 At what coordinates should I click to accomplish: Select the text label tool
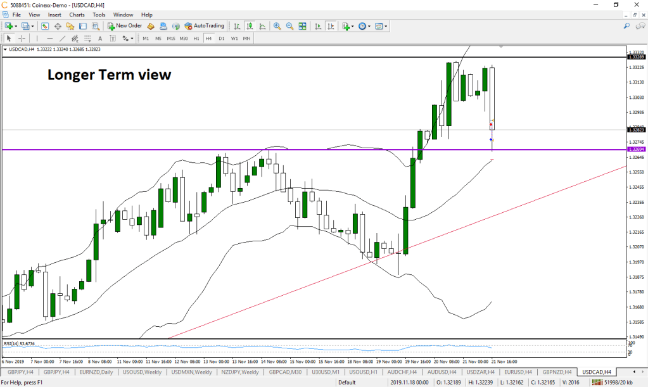(100, 39)
